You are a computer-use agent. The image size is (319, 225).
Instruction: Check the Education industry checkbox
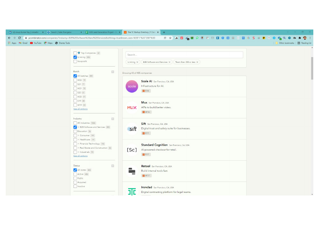click(x=75, y=131)
